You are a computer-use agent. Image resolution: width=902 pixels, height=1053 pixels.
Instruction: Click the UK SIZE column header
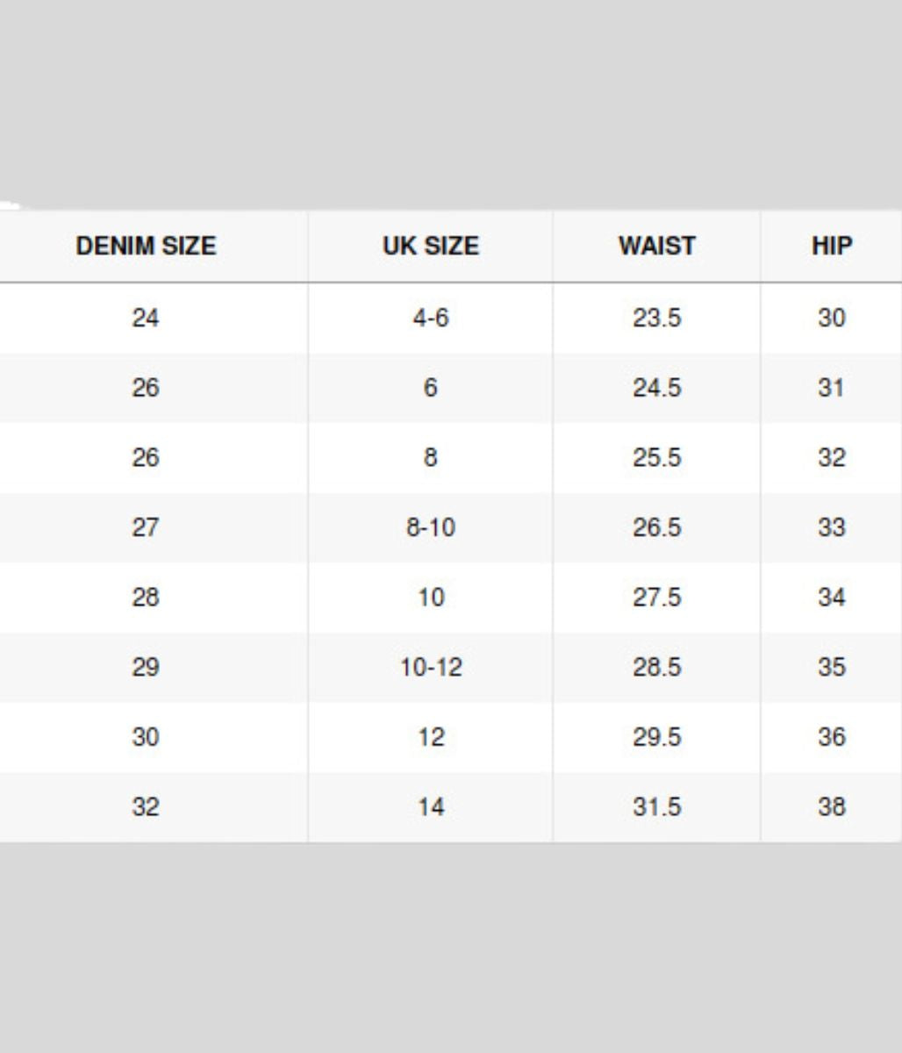[x=431, y=246]
